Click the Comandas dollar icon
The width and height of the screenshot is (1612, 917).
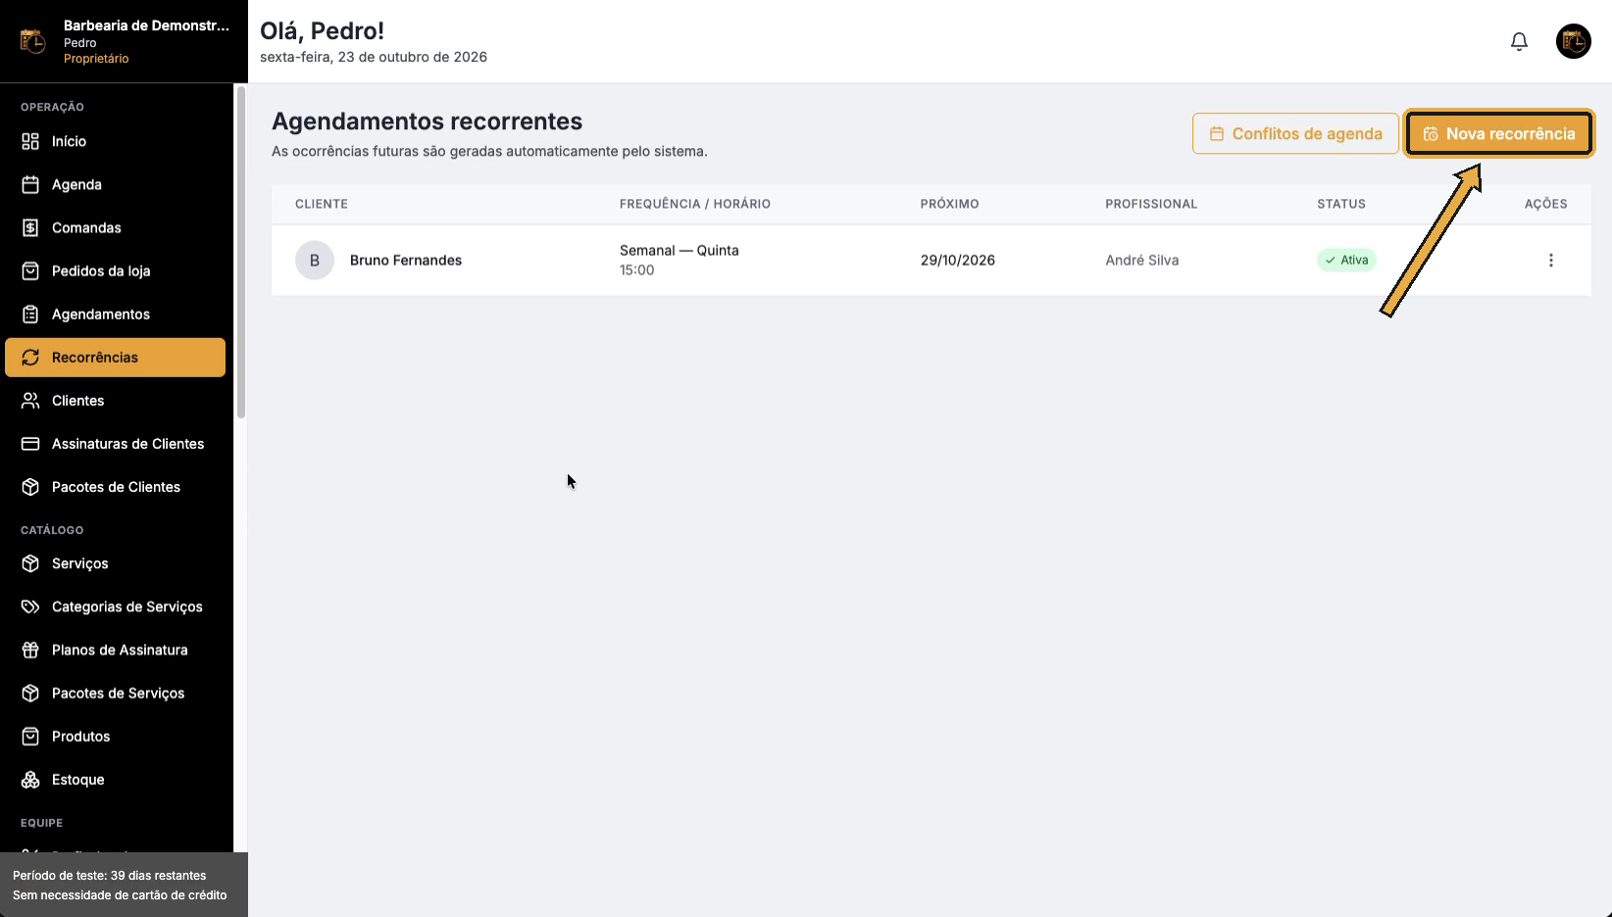tap(30, 227)
